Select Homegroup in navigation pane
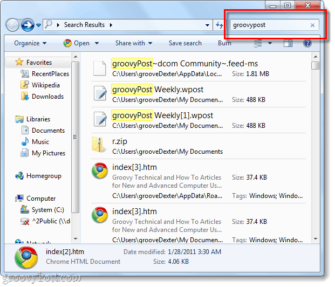The image size is (335, 287). (44, 176)
